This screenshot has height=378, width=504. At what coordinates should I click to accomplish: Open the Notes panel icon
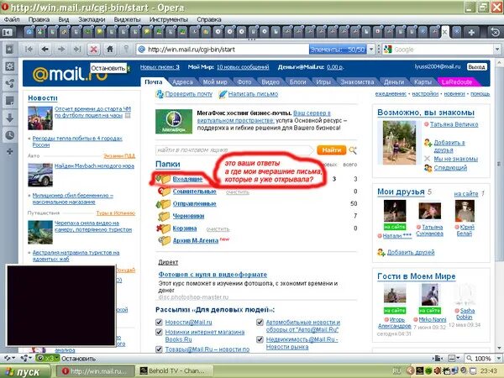(x=9, y=101)
